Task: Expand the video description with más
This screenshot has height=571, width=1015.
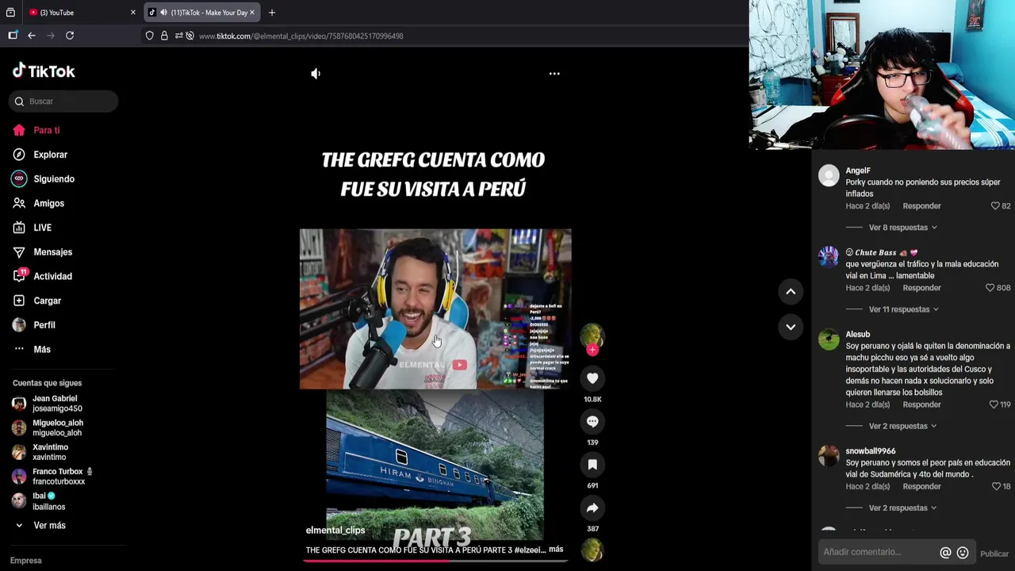Action: click(556, 549)
